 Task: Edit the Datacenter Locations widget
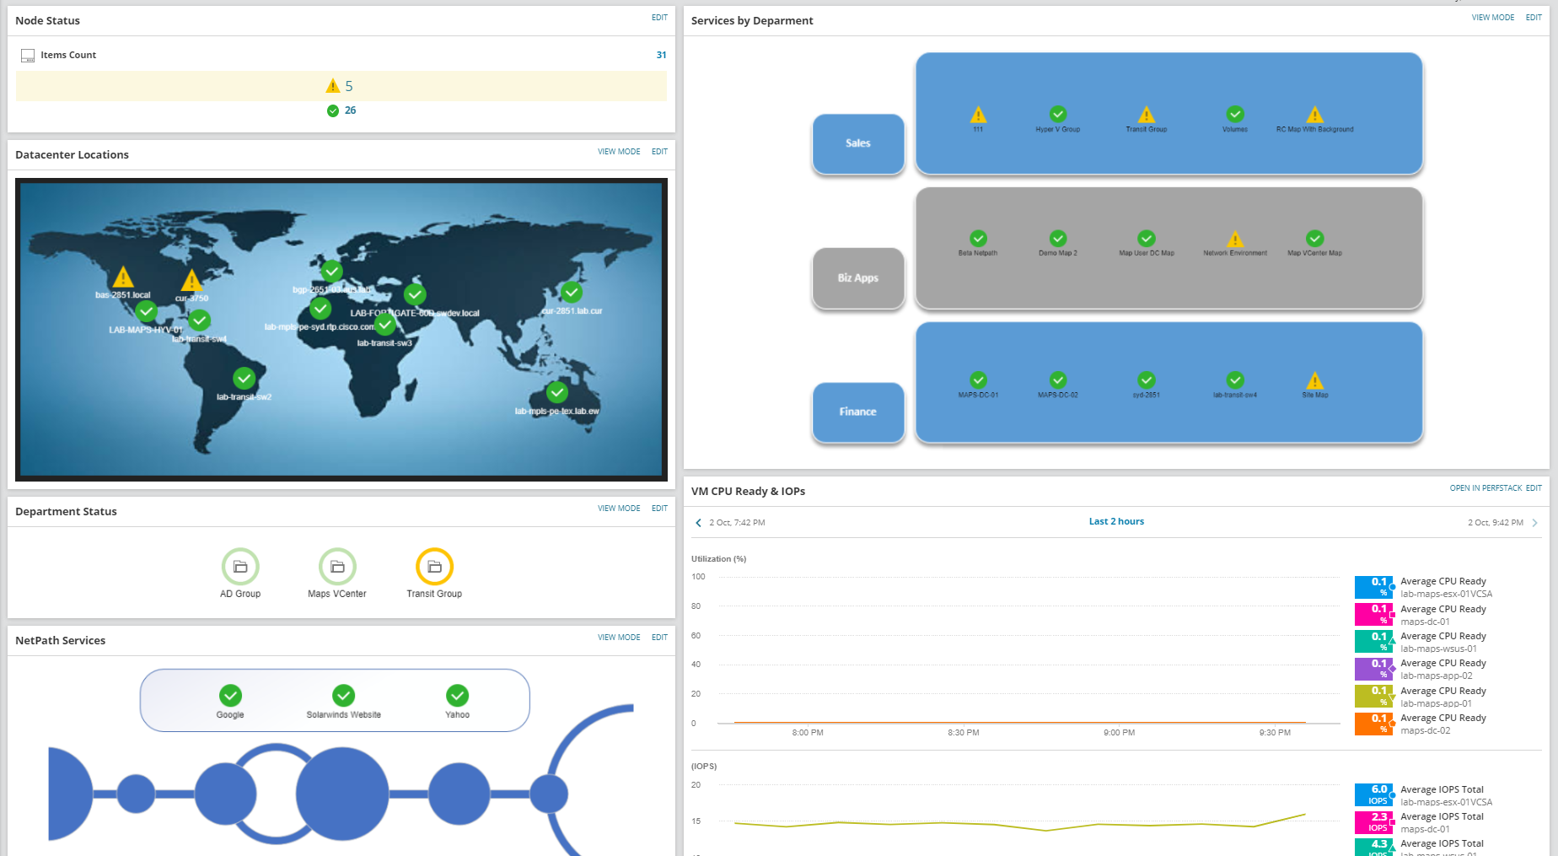coord(659,152)
